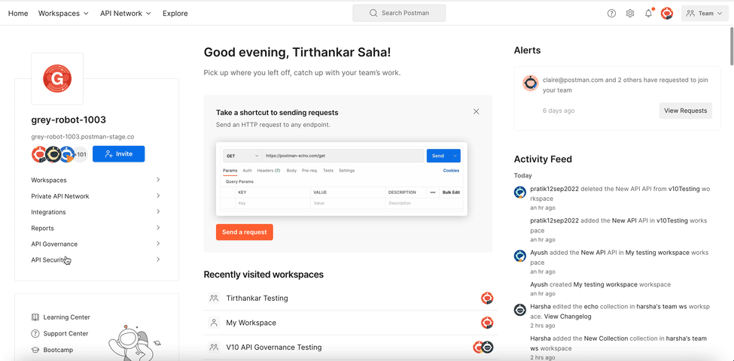Click Ayush avatar in Activity Feed

(x=520, y=255)
